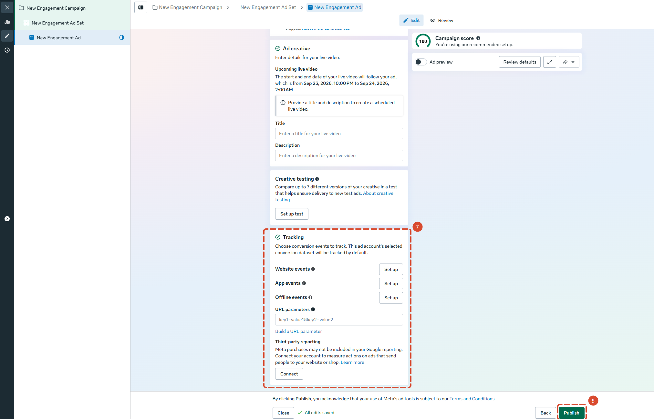Click the App events info icon
The width and height of the screenshot is (654, 419).
point(304,283)
